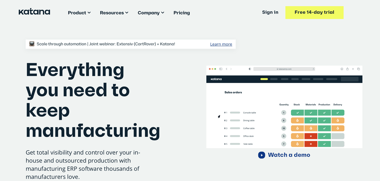The image size is (380, 181).
Task: Click Delivery column header in demo
Action: pyautogui.click(x=338, y=105)
